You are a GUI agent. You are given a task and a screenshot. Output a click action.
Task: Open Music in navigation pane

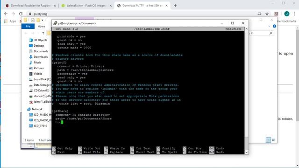click(x=36, y=63)
